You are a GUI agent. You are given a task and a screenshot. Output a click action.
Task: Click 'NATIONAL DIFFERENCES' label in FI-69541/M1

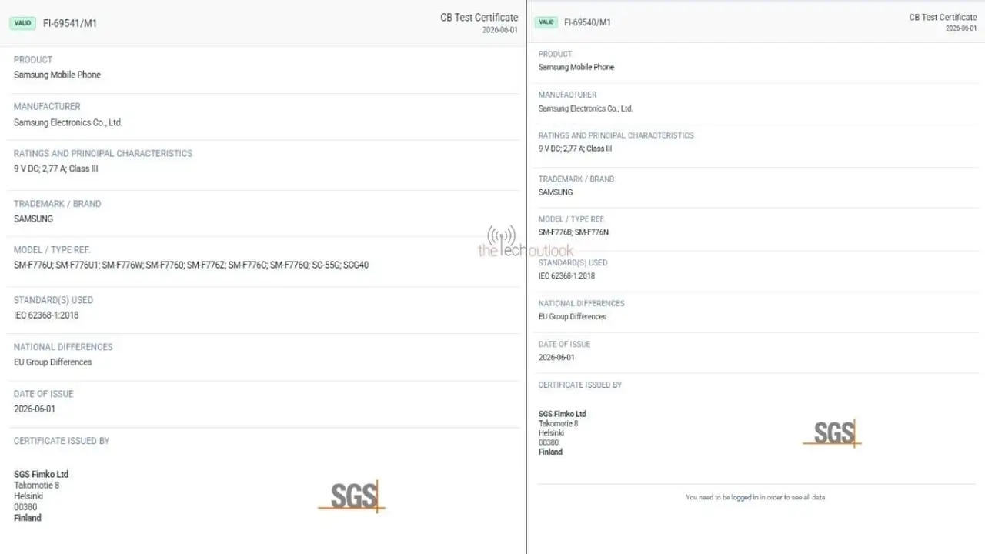(x=63, y=347)
